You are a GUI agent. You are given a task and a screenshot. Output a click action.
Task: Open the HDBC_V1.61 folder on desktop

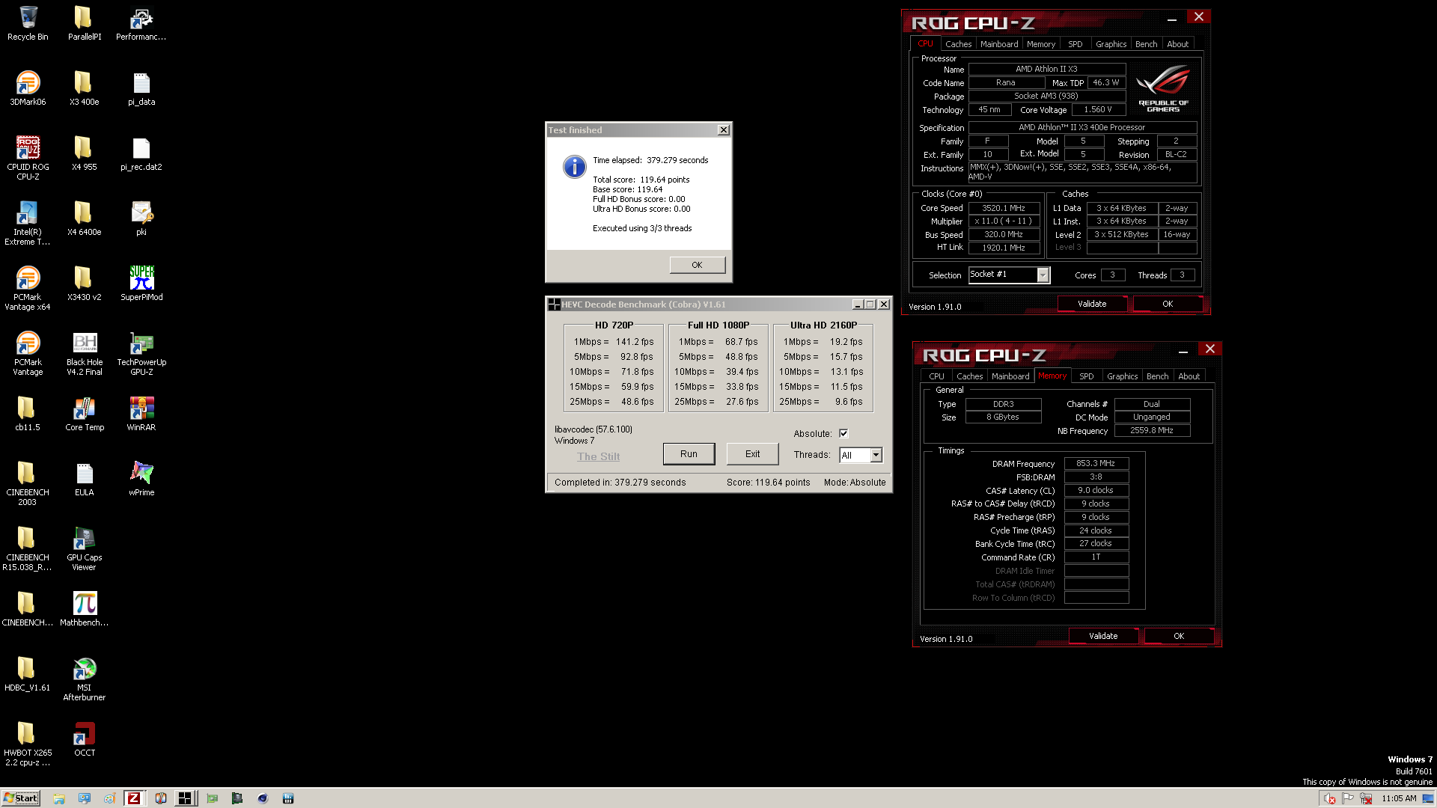[x=28, y=674]
